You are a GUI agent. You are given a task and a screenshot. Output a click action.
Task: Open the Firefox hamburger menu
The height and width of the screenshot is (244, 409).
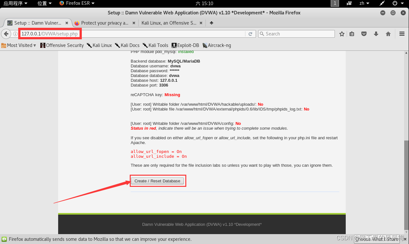pyautogui.click(x=402, y=34)
